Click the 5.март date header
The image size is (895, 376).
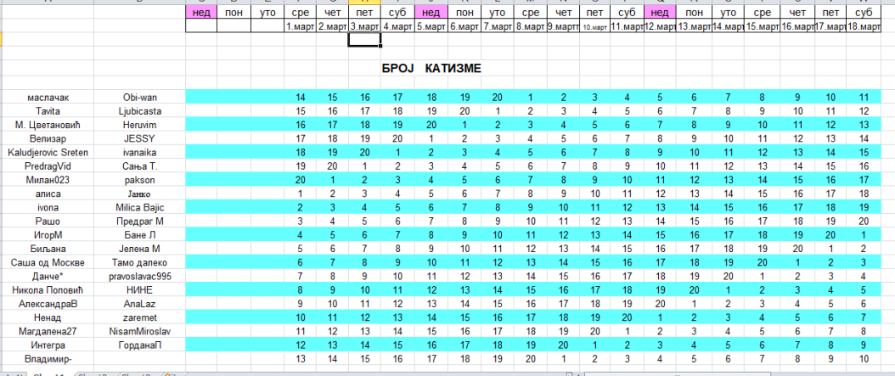click(431, 26)
